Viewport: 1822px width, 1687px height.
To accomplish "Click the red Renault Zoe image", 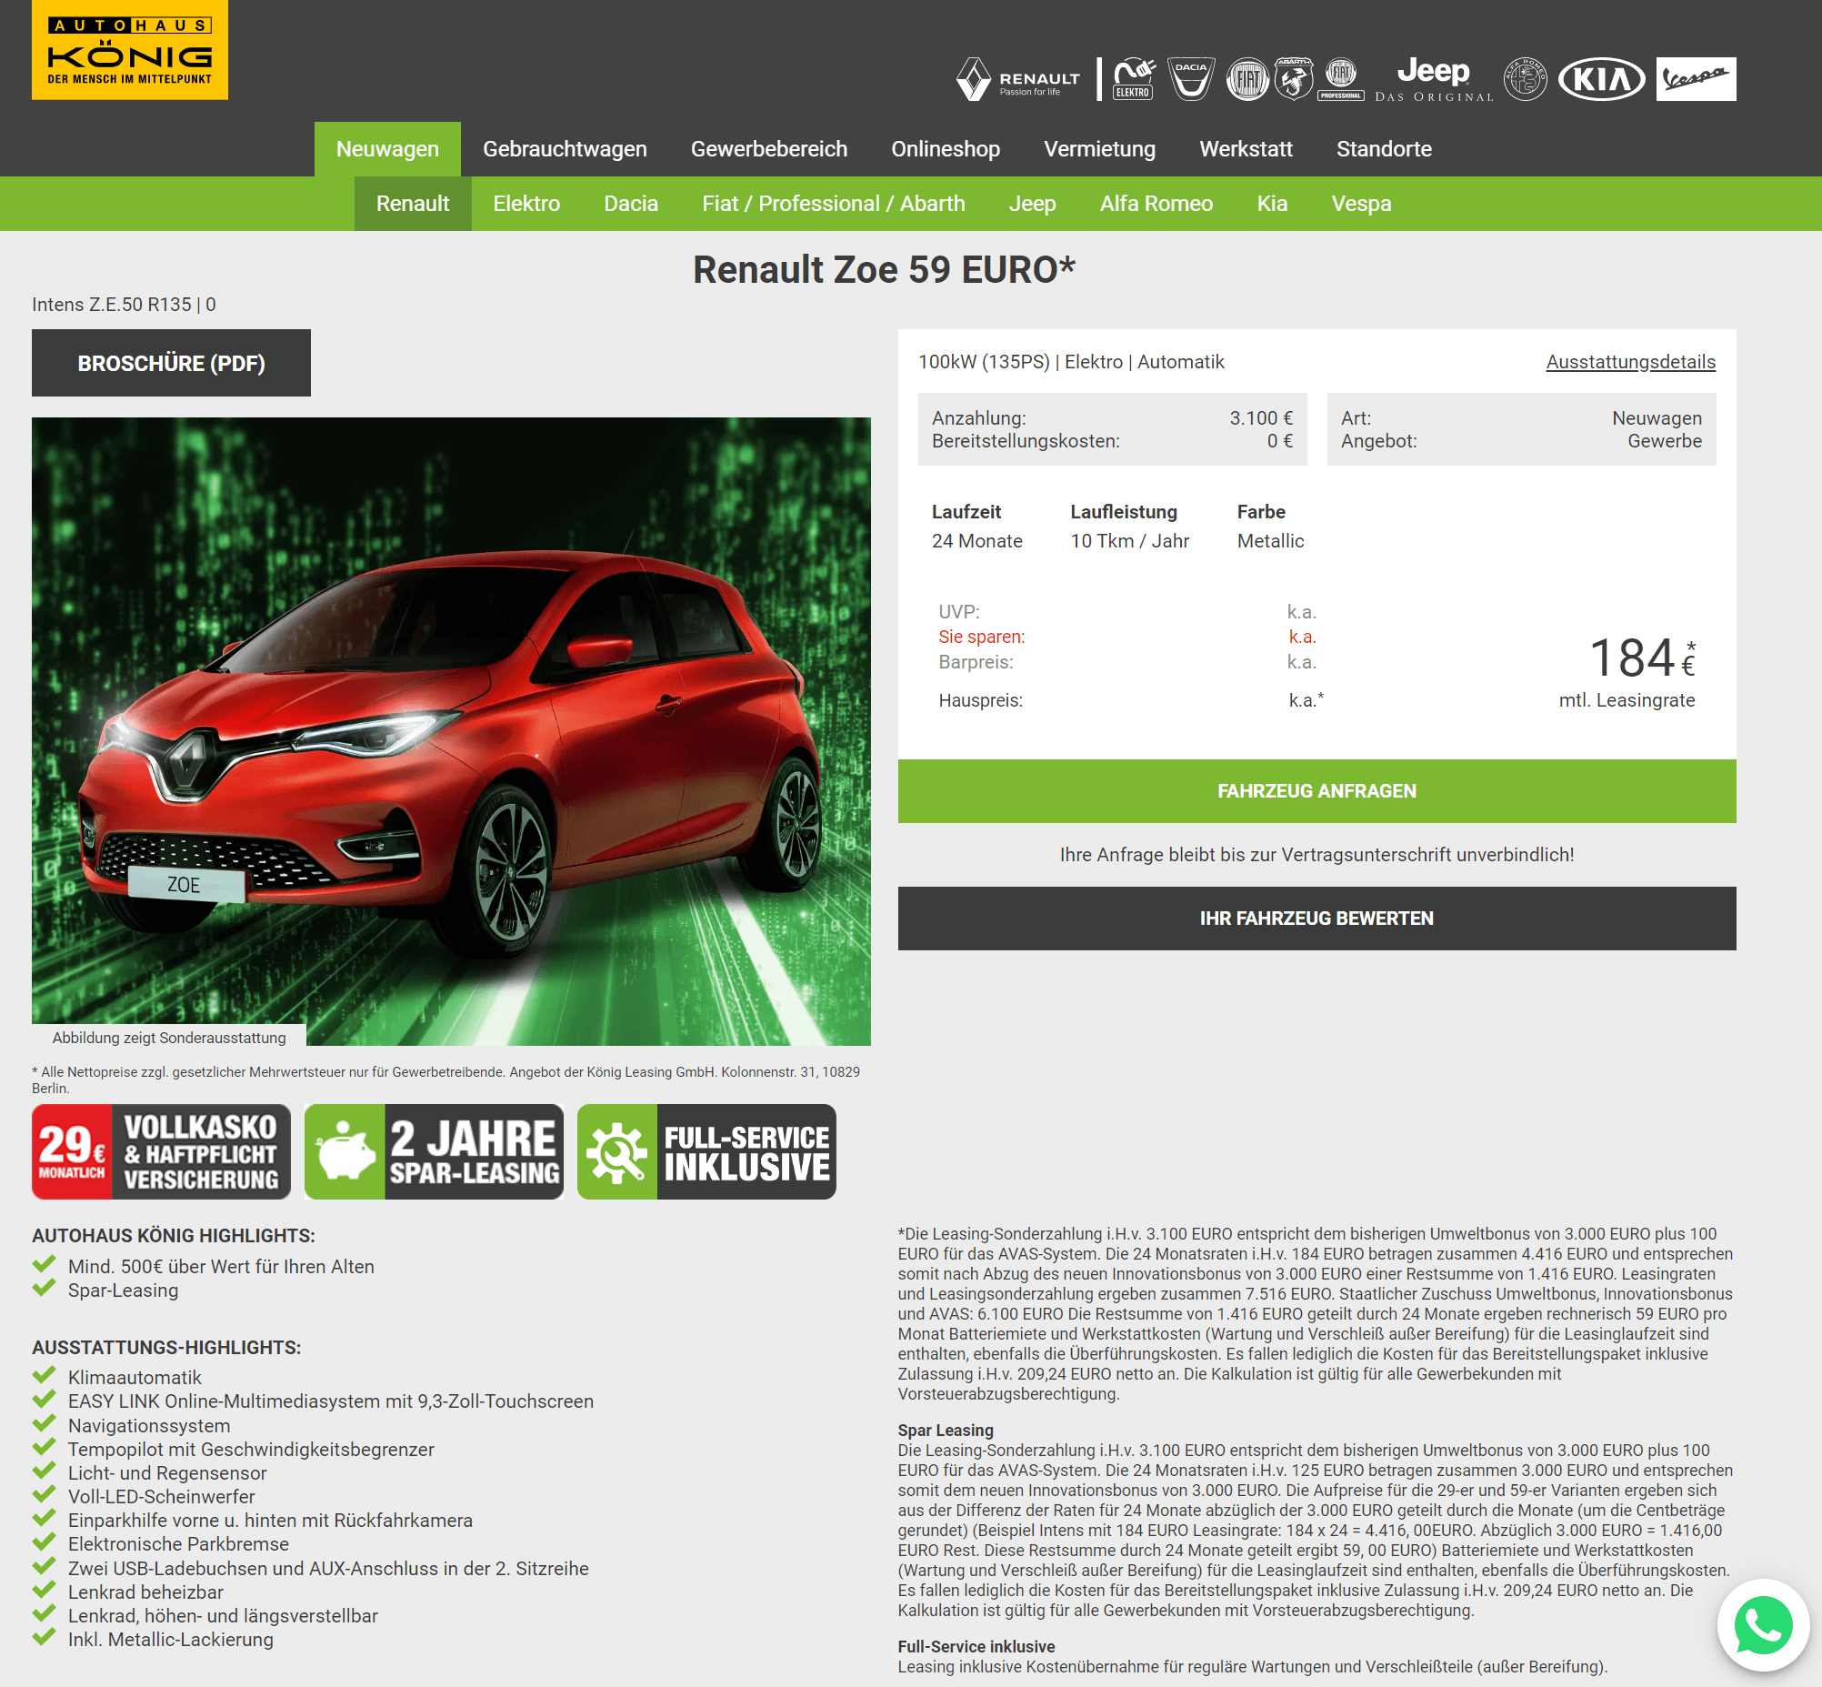I will (451, 731).
